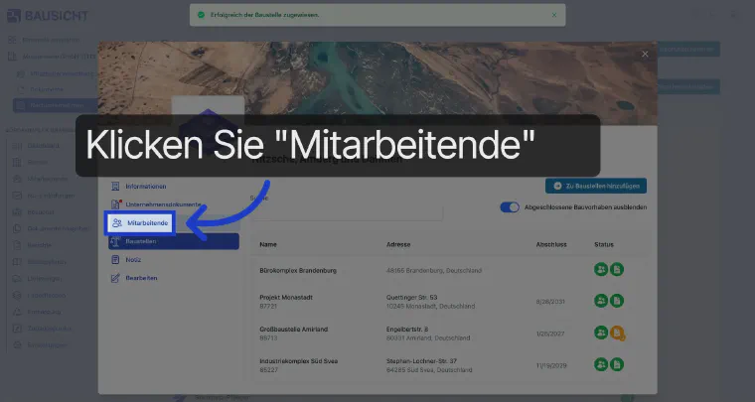This screenshot has height=402, width=755.
Task: Click the employees status icon for Industriekomplex Süd Svea
Action: pos(600,364)
